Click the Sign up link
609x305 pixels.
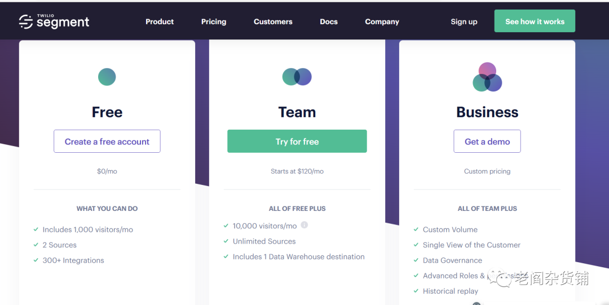(464, 22)
